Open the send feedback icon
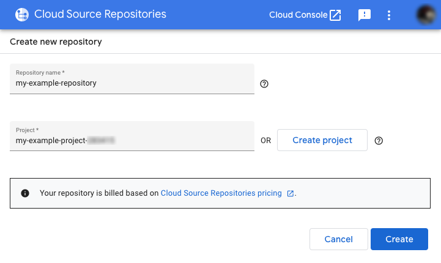 click(364, 15)
